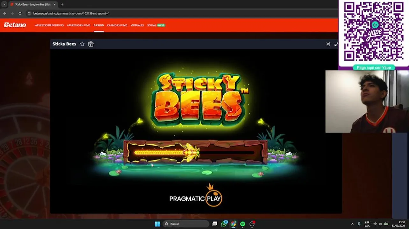This screenshot has height=229, width=409.
Task: Click the browser forward arrow
Action: tap(12, 13)
